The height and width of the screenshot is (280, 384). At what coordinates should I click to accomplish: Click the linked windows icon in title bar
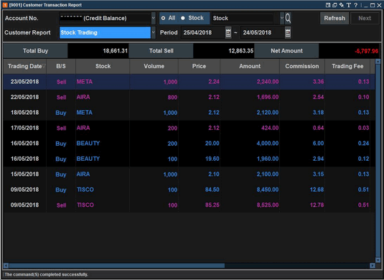[334, 5]
